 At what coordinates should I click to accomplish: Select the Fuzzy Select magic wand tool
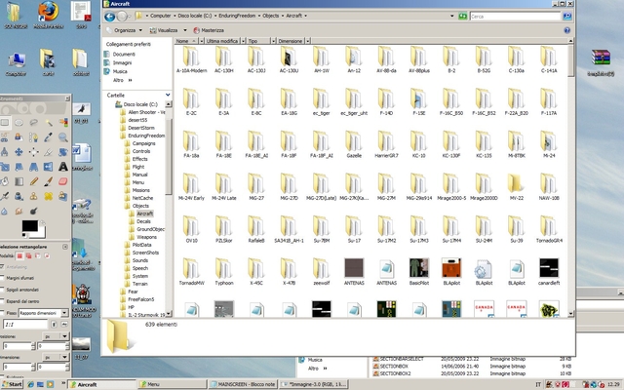point(49,123)
